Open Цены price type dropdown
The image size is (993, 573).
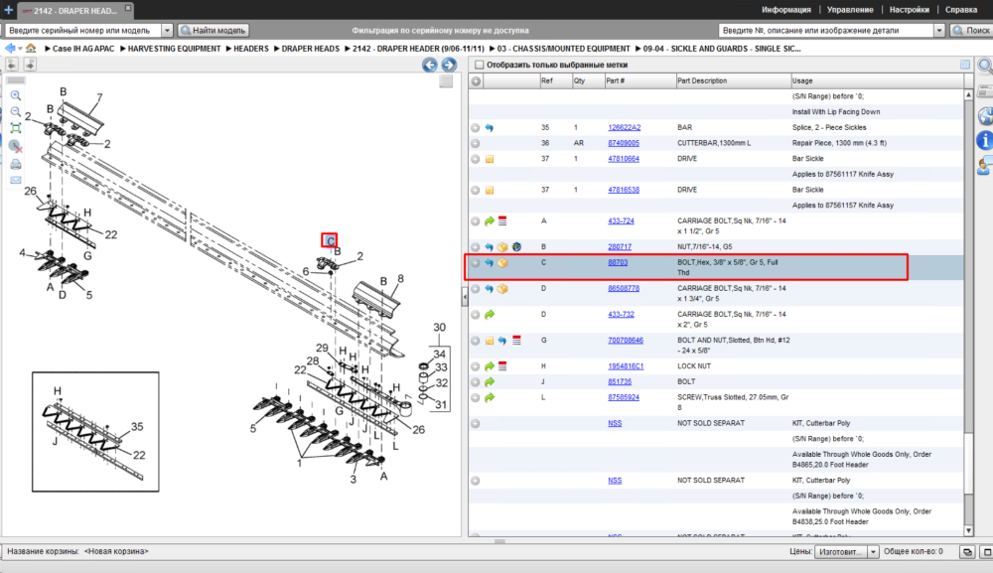coord(873,552)
